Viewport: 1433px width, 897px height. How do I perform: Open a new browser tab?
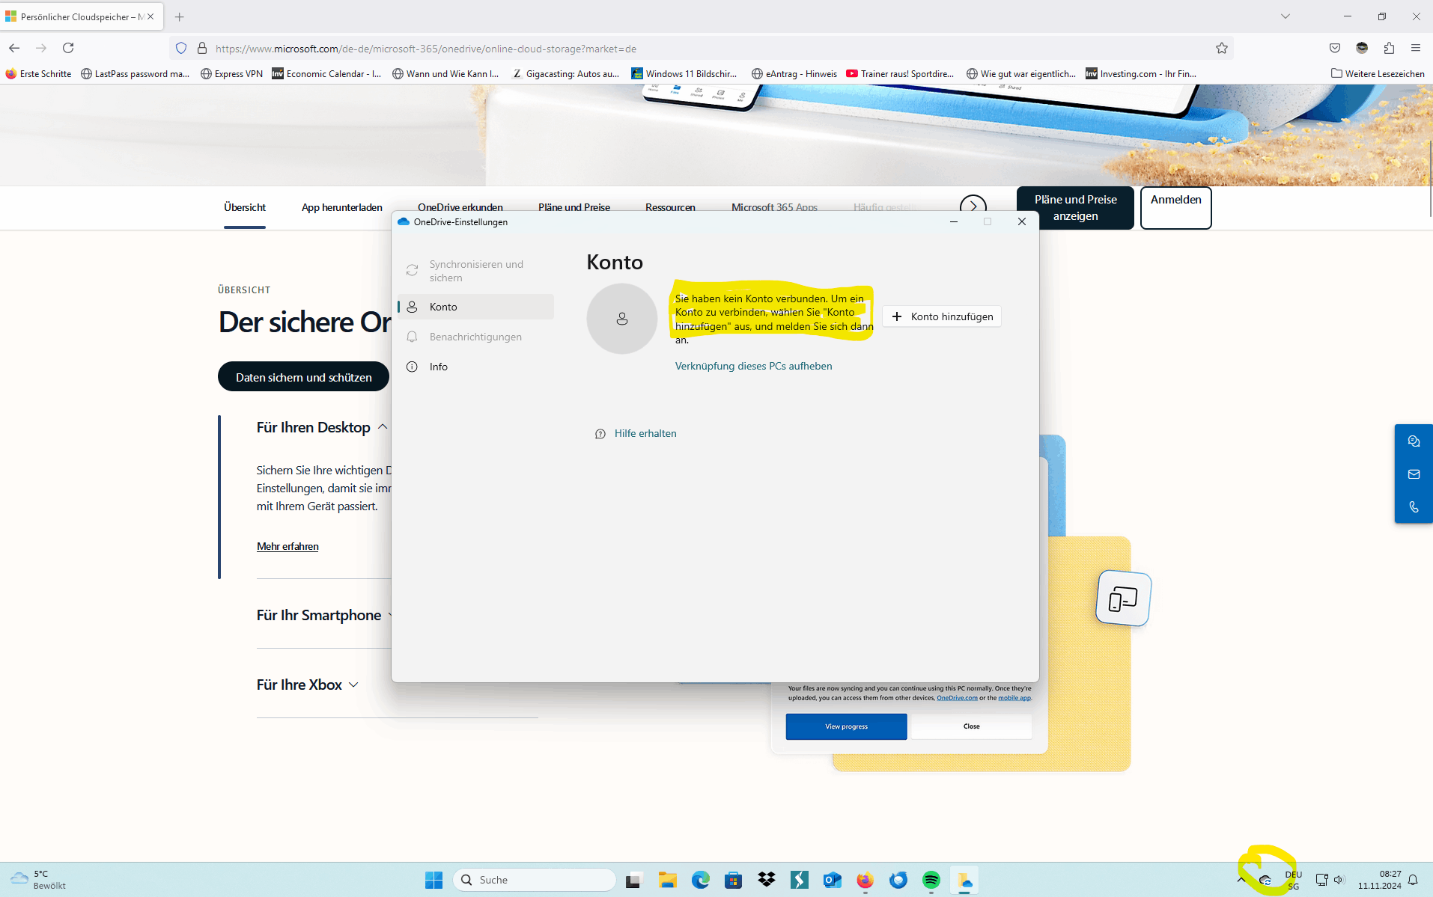[180, 16]
